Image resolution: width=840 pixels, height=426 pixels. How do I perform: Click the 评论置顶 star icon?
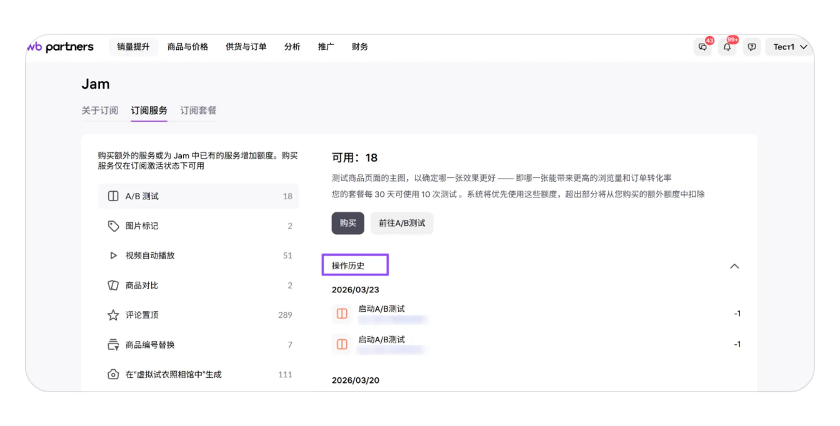[113, 315]
